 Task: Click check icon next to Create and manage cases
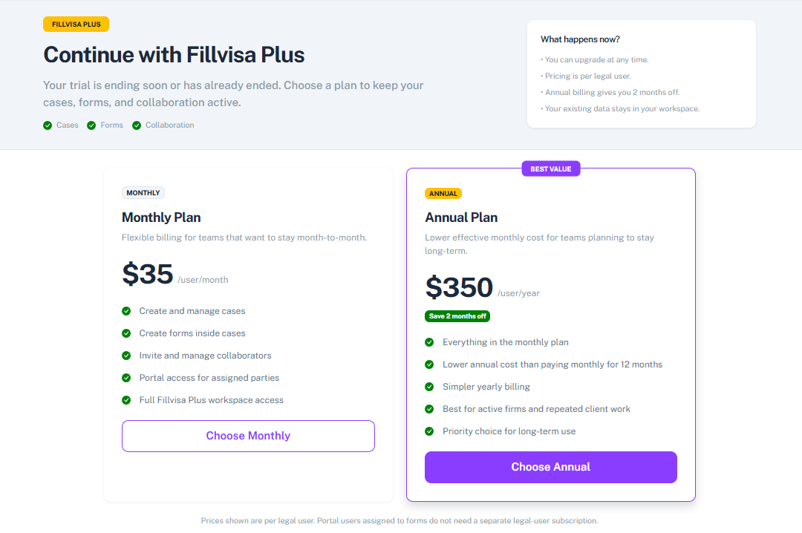pos(126,311)
